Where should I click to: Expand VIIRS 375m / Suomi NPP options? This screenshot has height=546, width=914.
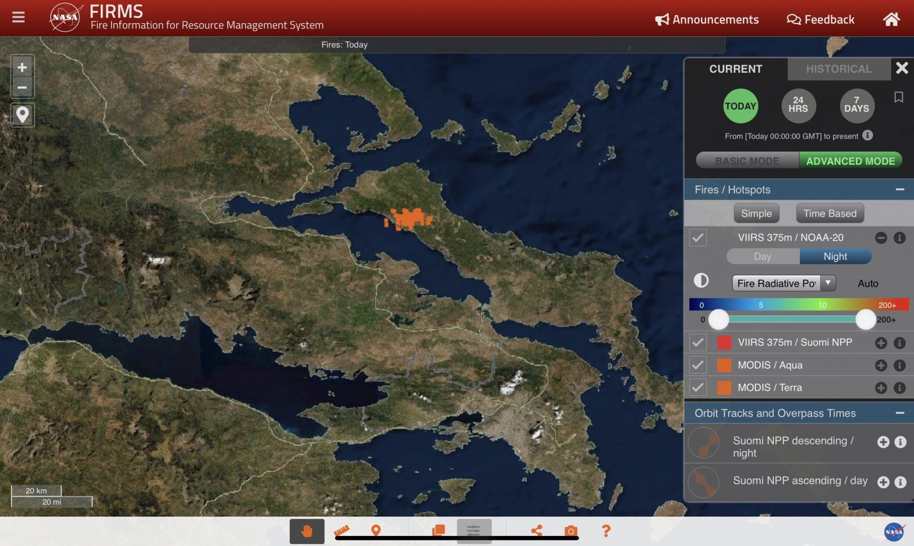pos(881,343)
